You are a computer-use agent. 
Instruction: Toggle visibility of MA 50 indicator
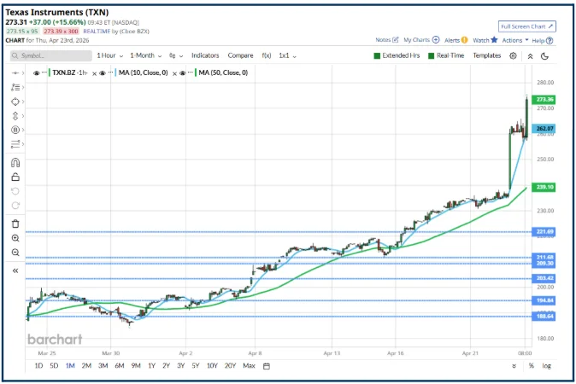183,73
